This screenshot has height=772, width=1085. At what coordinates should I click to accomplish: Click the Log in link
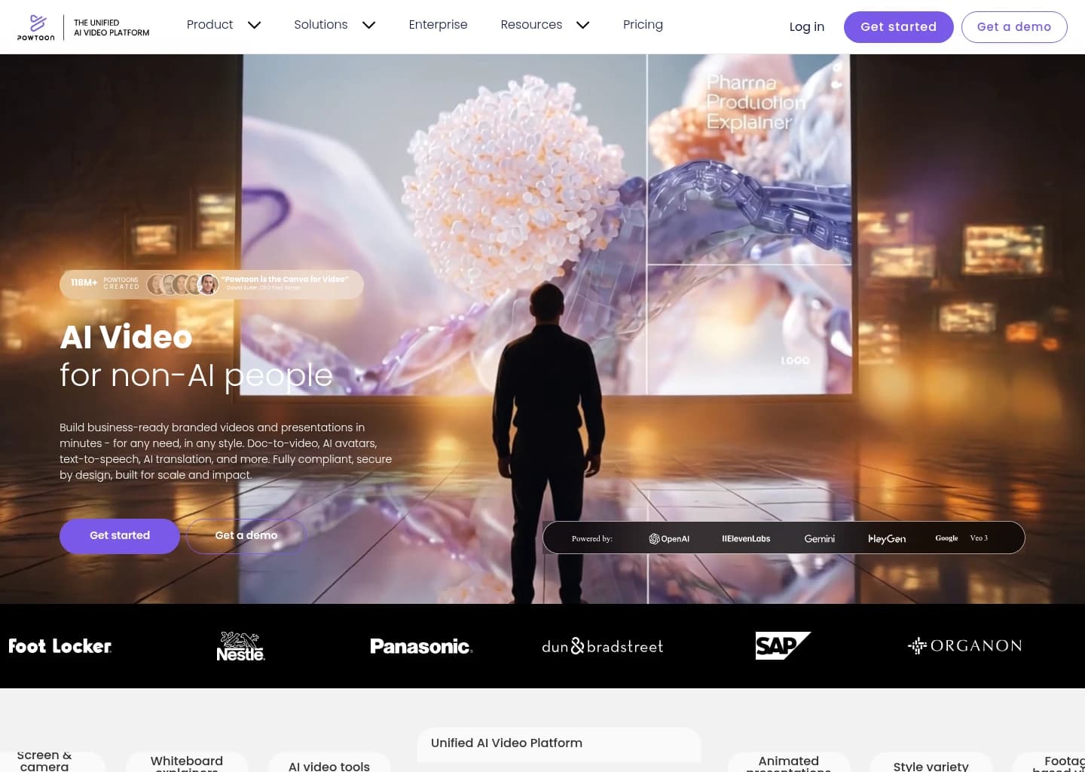807,27
